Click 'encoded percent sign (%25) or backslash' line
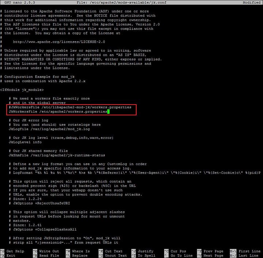Screen dimensions: 263x258 (x=72, y=186)
